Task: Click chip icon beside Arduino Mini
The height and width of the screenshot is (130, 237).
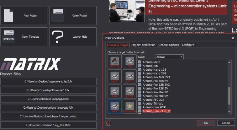Action: (x=140, y=66)
